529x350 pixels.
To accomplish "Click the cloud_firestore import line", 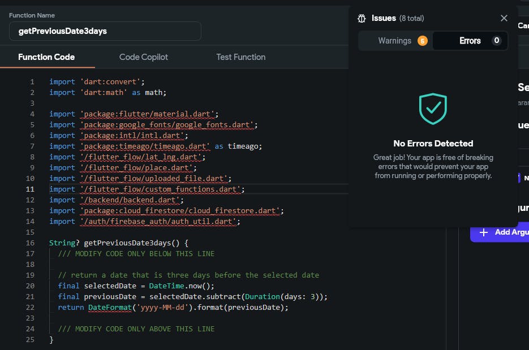I will click(182, 211).
